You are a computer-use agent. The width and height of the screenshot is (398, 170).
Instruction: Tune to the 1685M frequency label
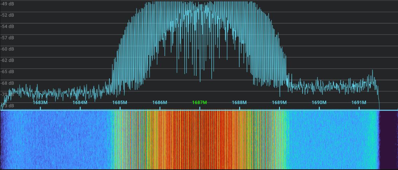tap(120, 103)
